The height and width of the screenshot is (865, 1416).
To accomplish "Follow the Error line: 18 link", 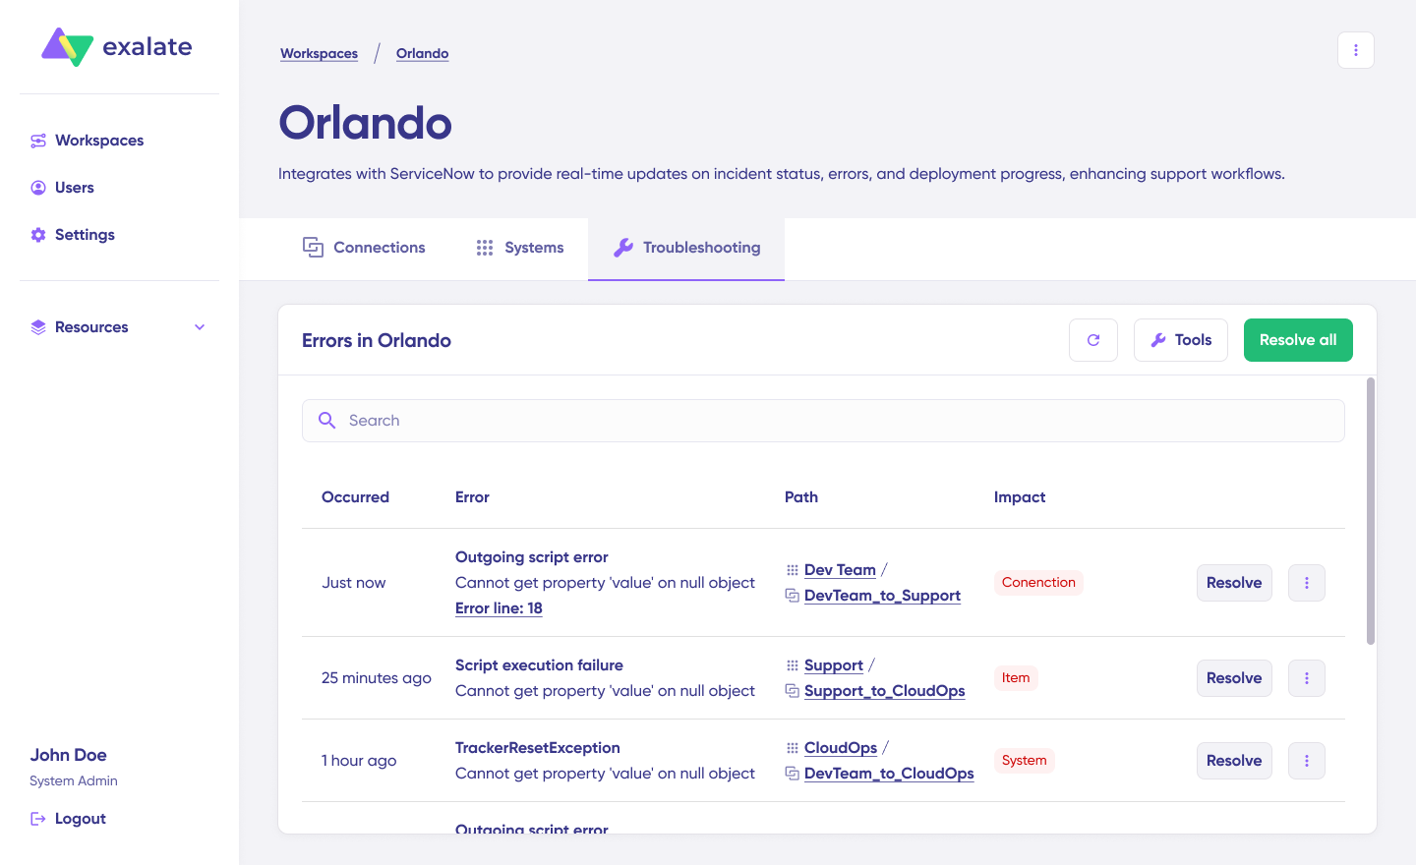I will (499, 608).
